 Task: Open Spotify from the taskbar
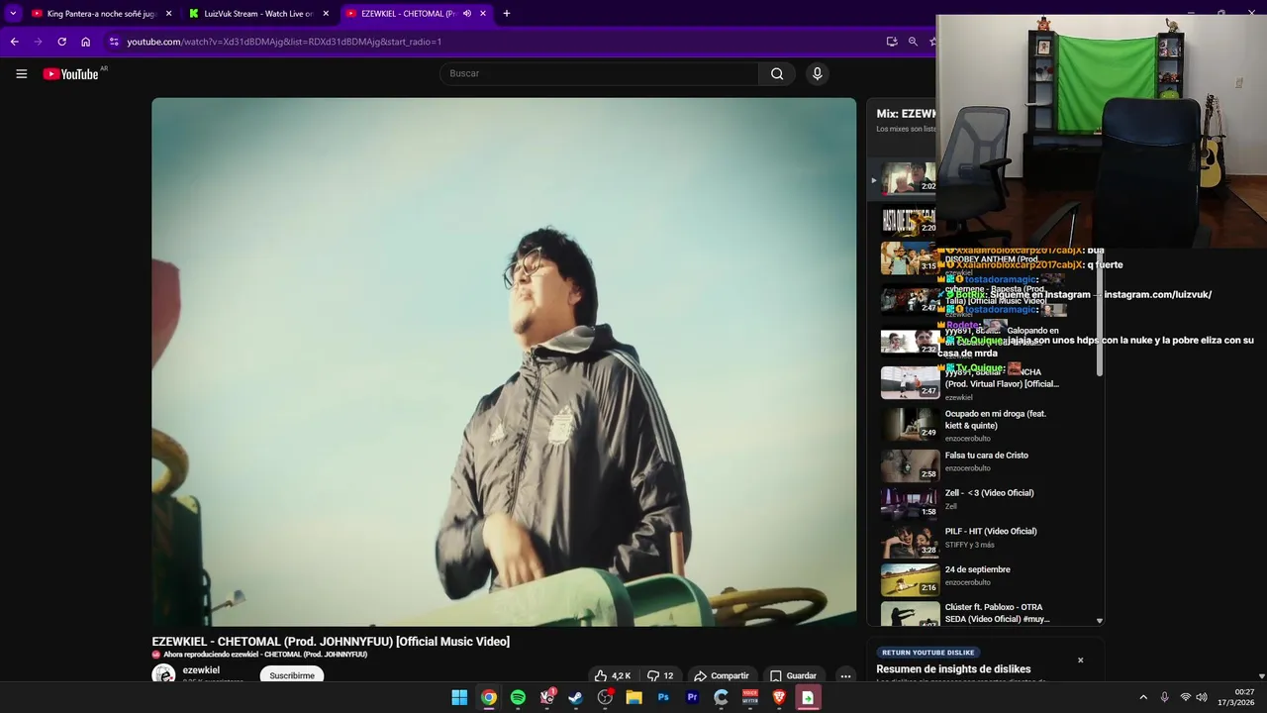518,697
